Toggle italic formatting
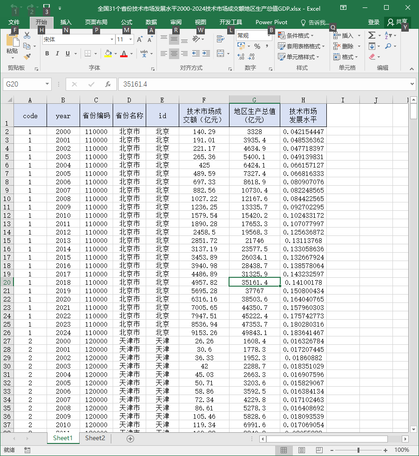Screen dimensions: 419x456 point(57,54)
